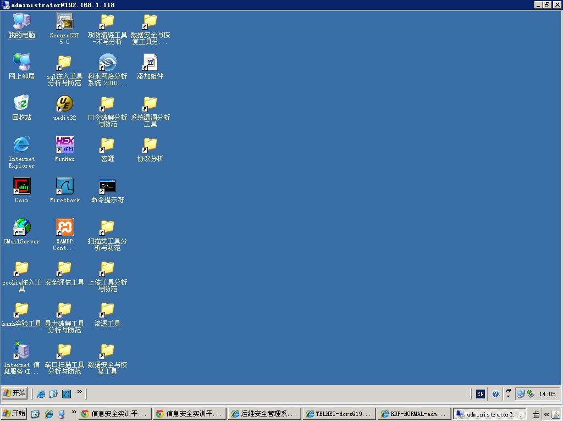
Task: Open the 口令破解分析与防范 folder
Action: point(107,111)
